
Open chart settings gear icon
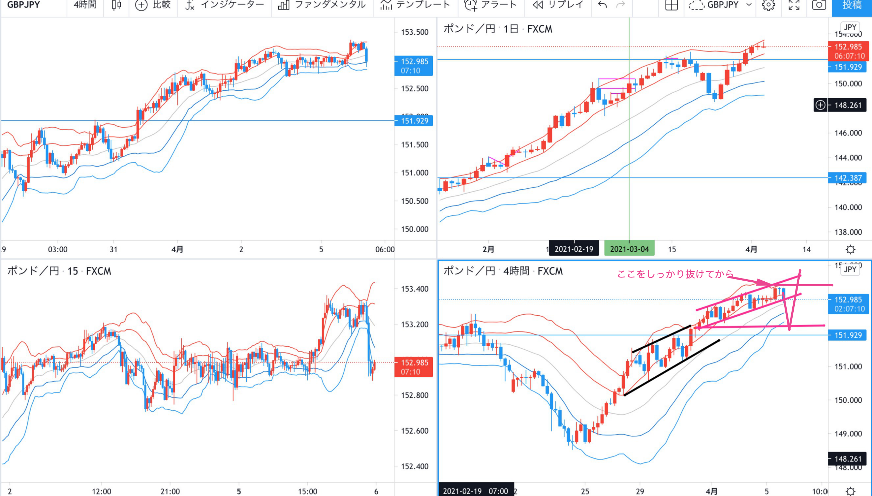pyautogui.click(x=768, y=5)
